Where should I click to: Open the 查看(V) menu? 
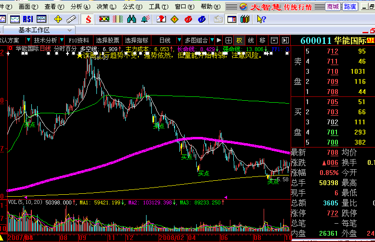click(x=54, y=7)
